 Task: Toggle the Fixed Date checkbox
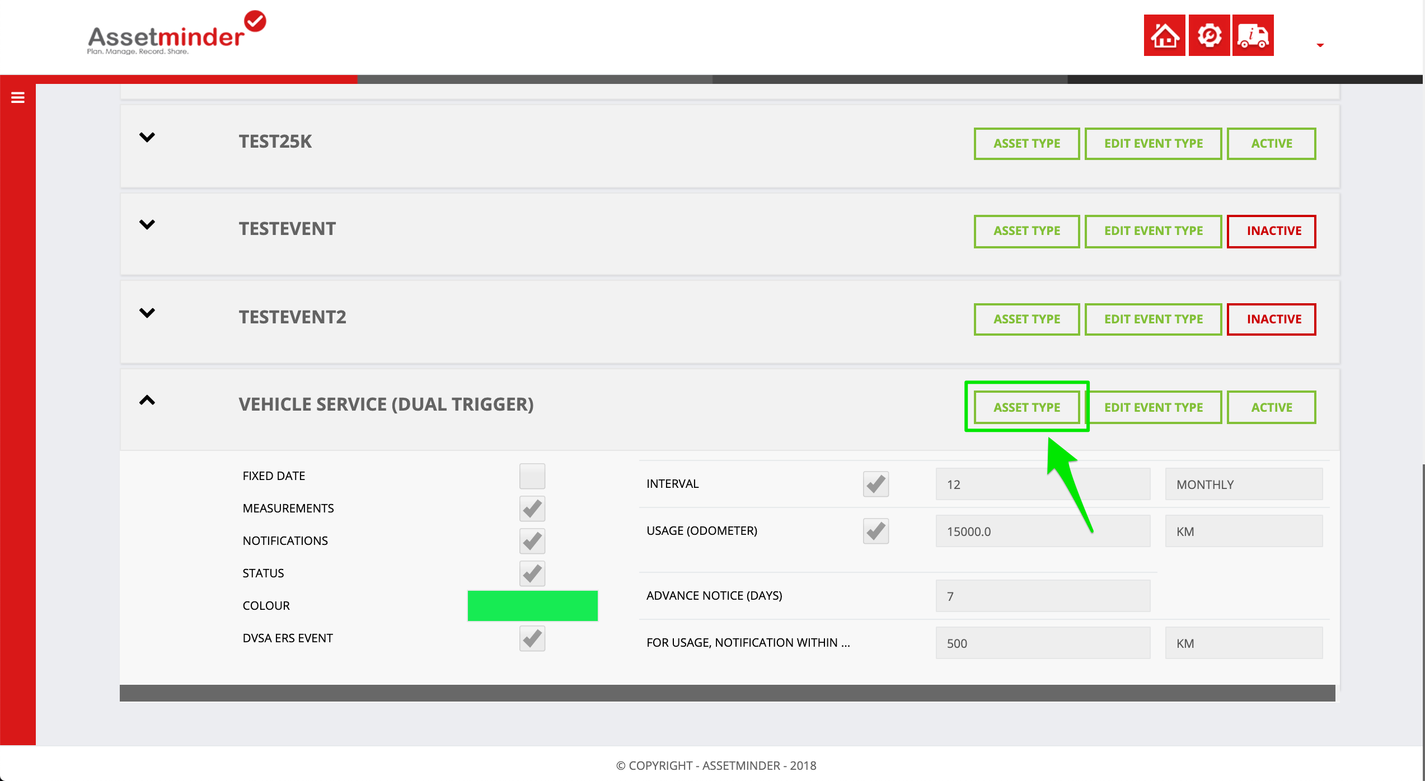tap(532, 476)
